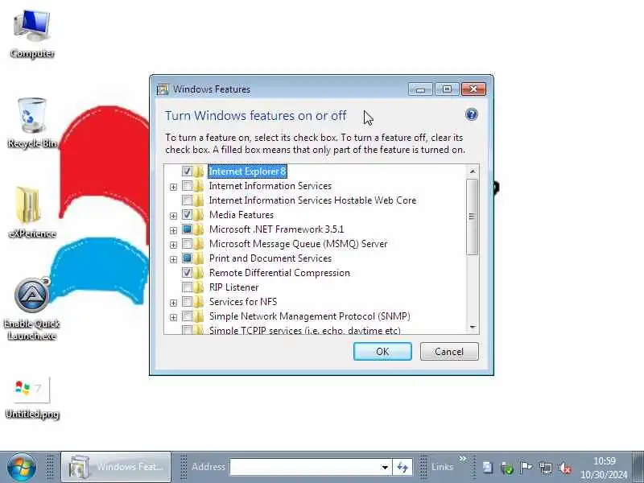Check the Internet Information Services checkbox
This screenshot has width=644, height=483.
187,186
